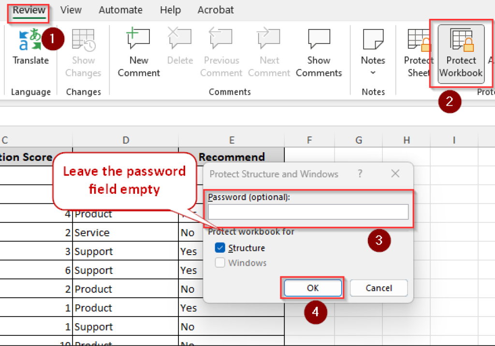
Task: Switch to the Automate tab
Action: tap(120, 10)
